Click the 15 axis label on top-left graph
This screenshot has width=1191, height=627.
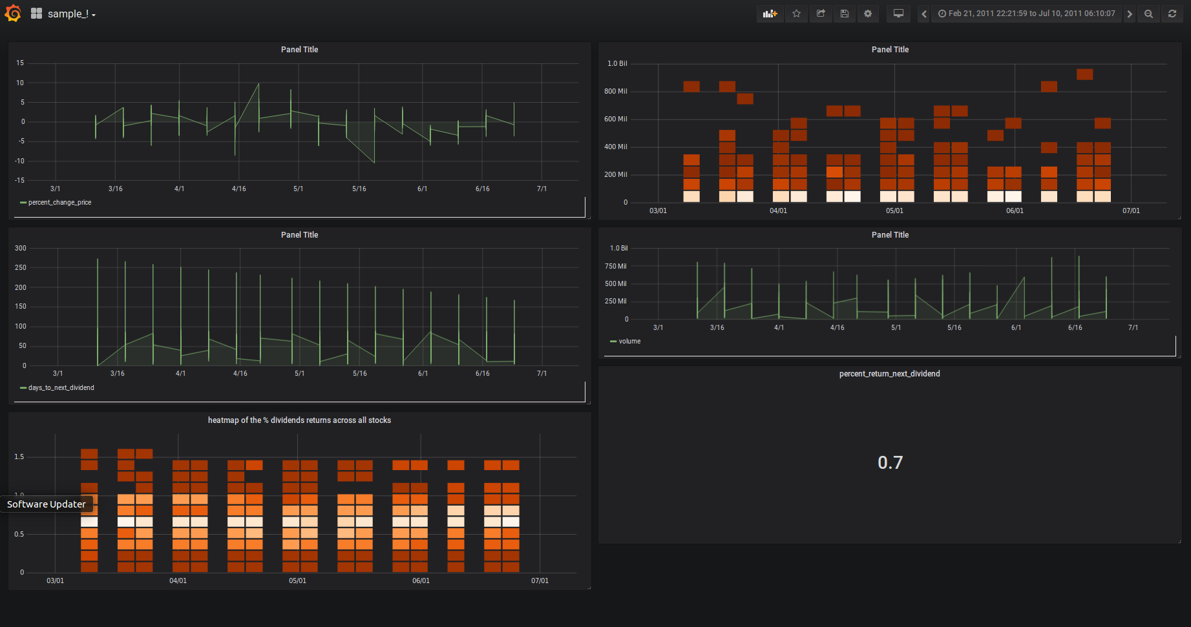coord(20,63)
